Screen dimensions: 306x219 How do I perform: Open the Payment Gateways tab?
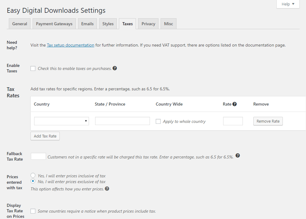coord(54,24)
